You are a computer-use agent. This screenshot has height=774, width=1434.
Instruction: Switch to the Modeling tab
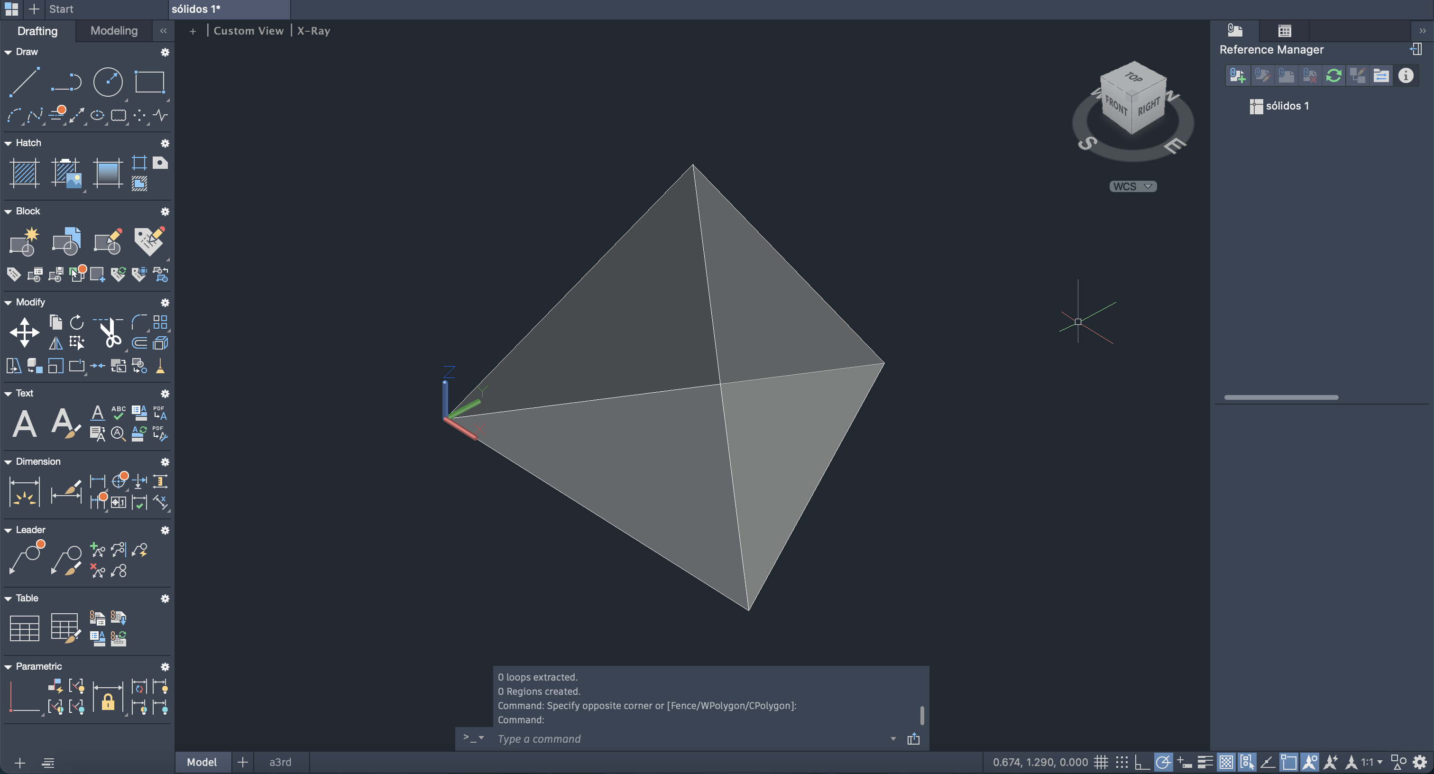(x=113, y=31)
